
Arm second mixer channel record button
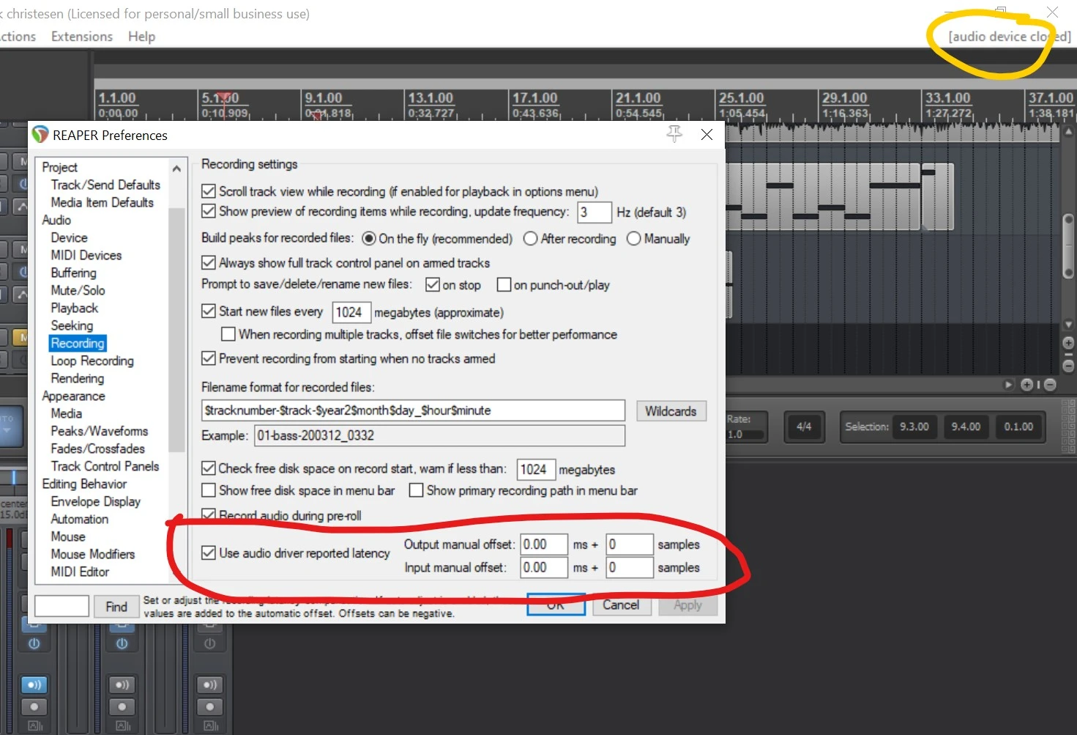tap(122, 707)
